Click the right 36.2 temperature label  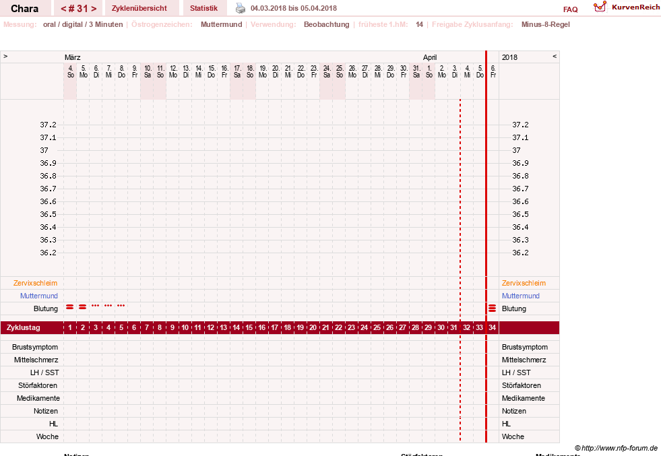point(520,253)
